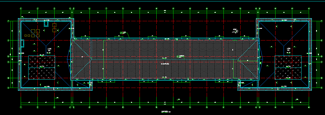Select the first axis bubble in the bottom row
Viewport: 325px width, 115px height.
21,107
